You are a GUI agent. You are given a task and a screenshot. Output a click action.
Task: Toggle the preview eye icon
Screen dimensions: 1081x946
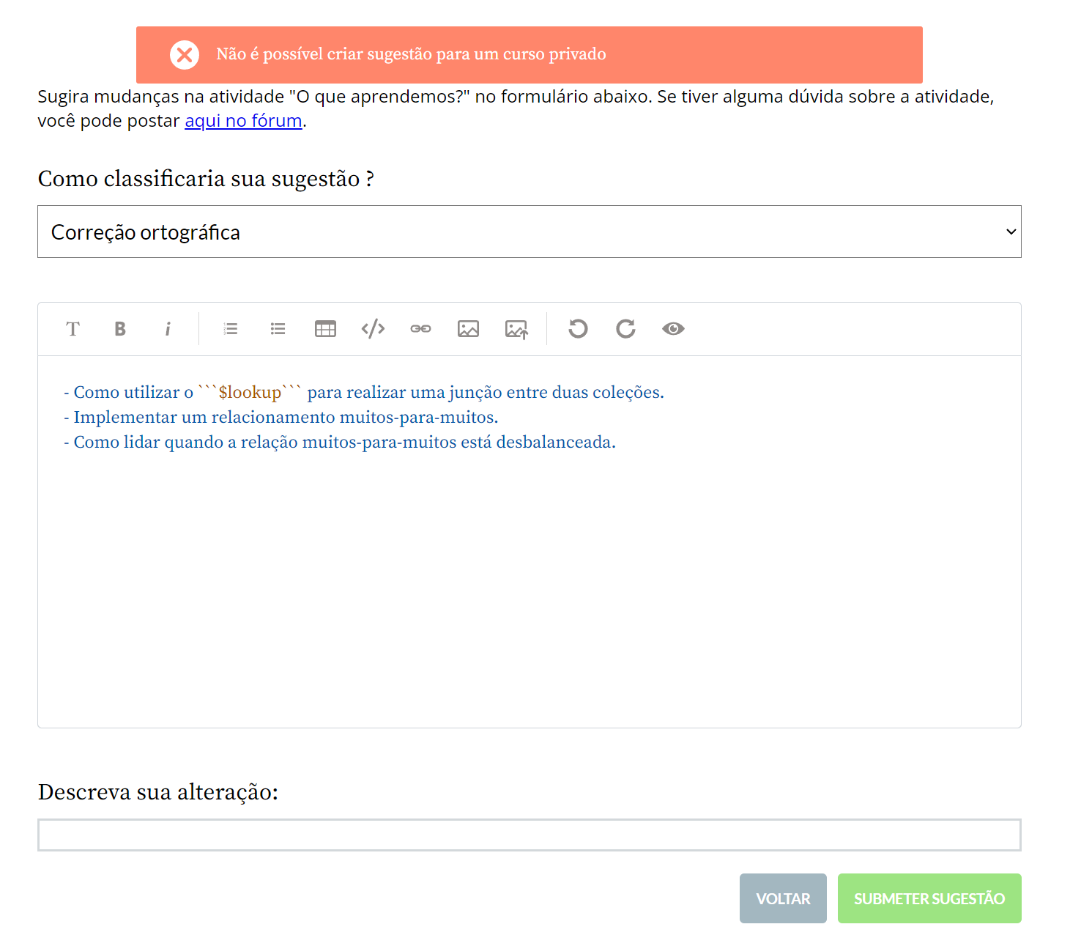673,329
